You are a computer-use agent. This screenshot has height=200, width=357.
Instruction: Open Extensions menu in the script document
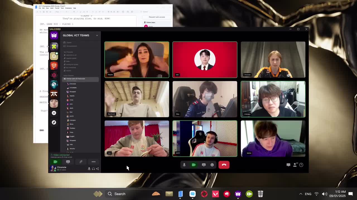click(x=69, y=8)
